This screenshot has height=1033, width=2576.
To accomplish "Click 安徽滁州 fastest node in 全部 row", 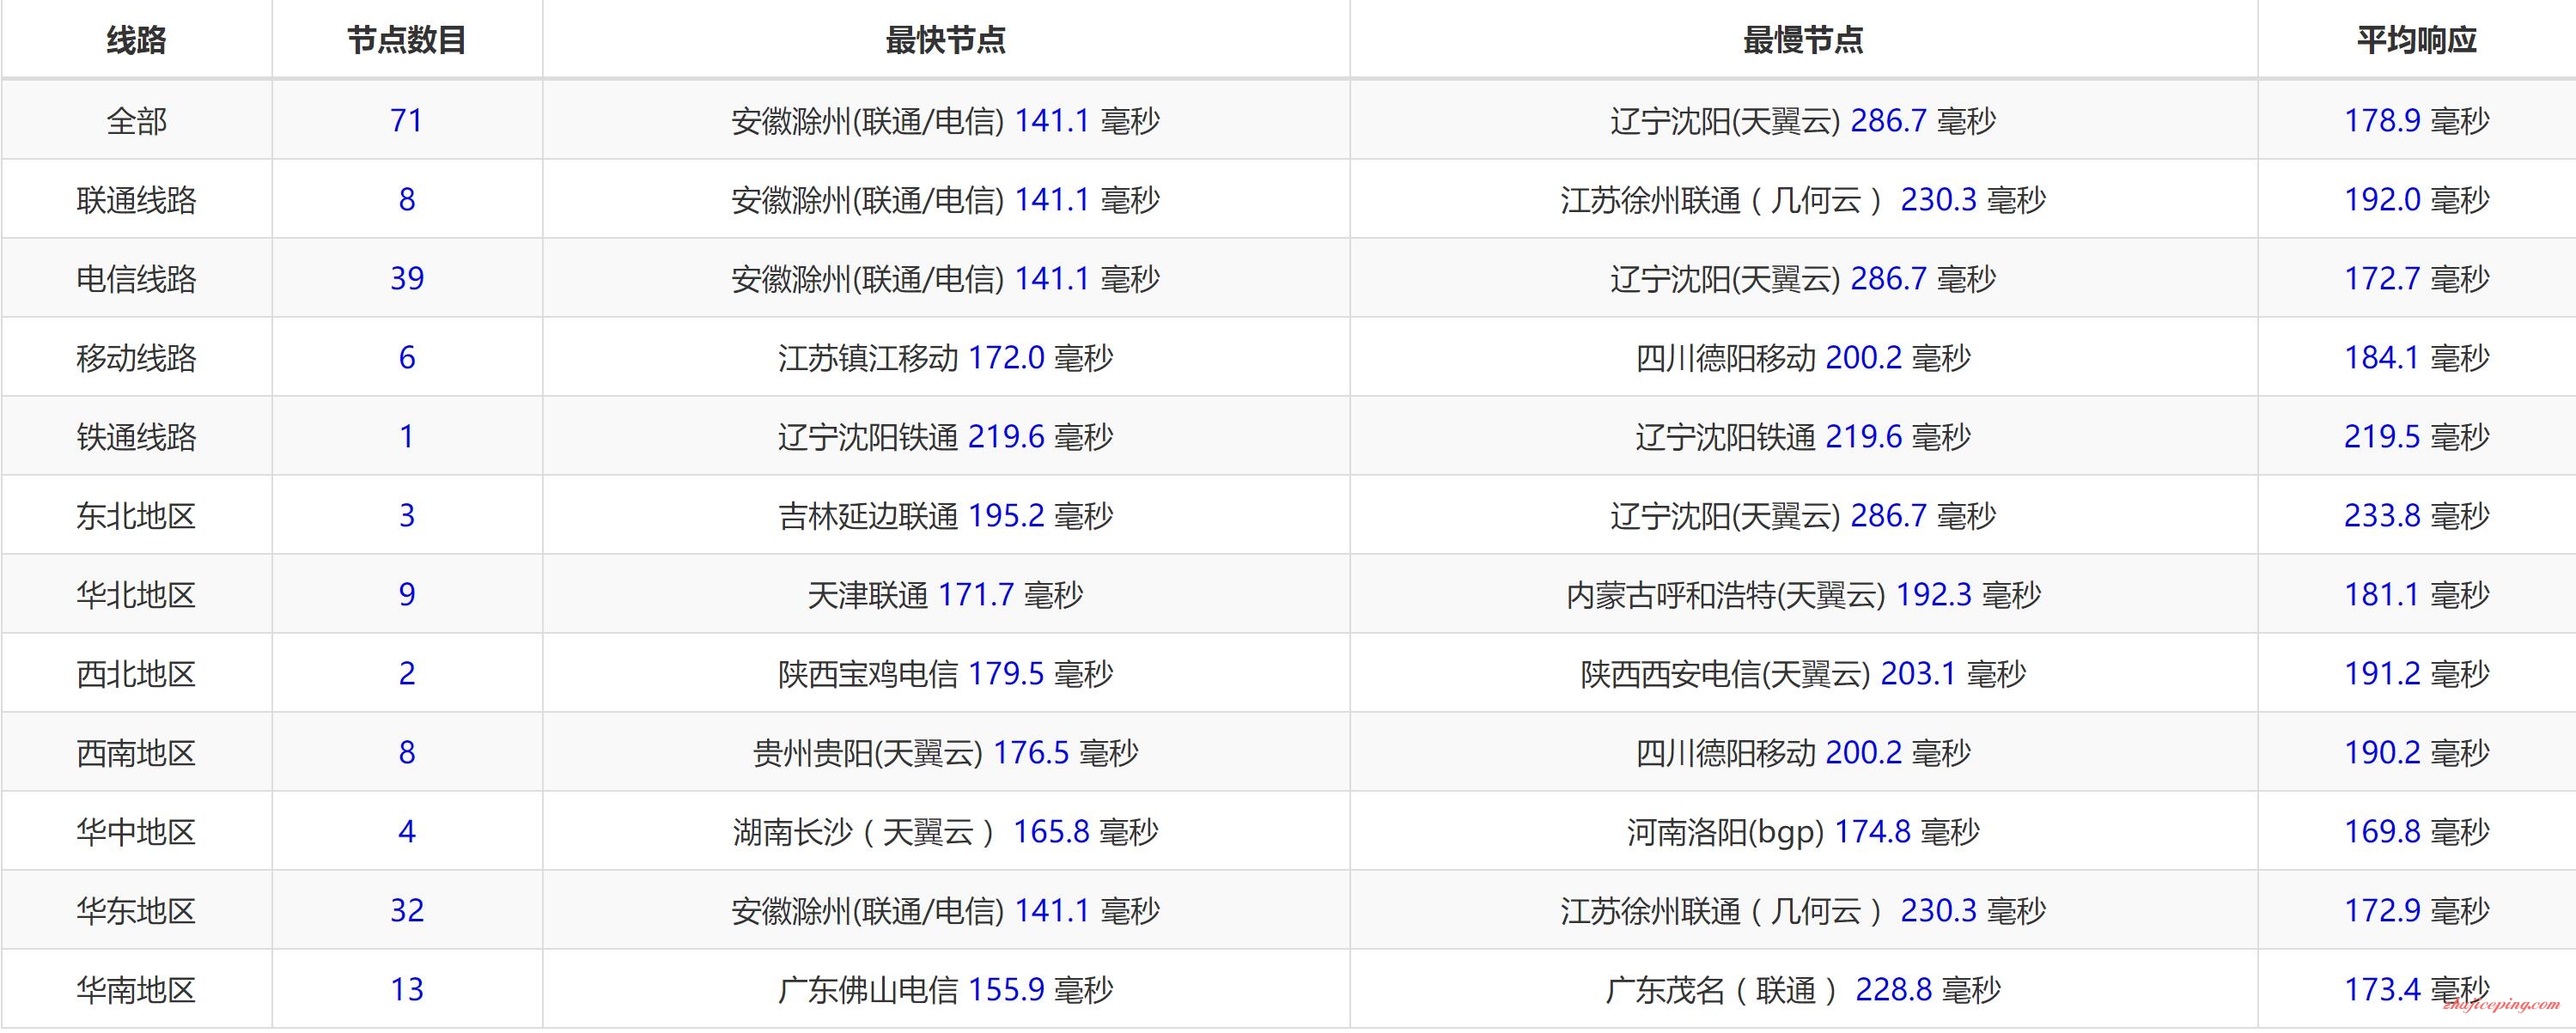I will point(946,121).
